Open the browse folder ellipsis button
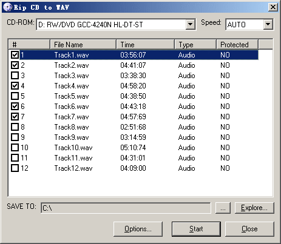Viewport: 281px width, 244px height. click(x=223, y=208)
